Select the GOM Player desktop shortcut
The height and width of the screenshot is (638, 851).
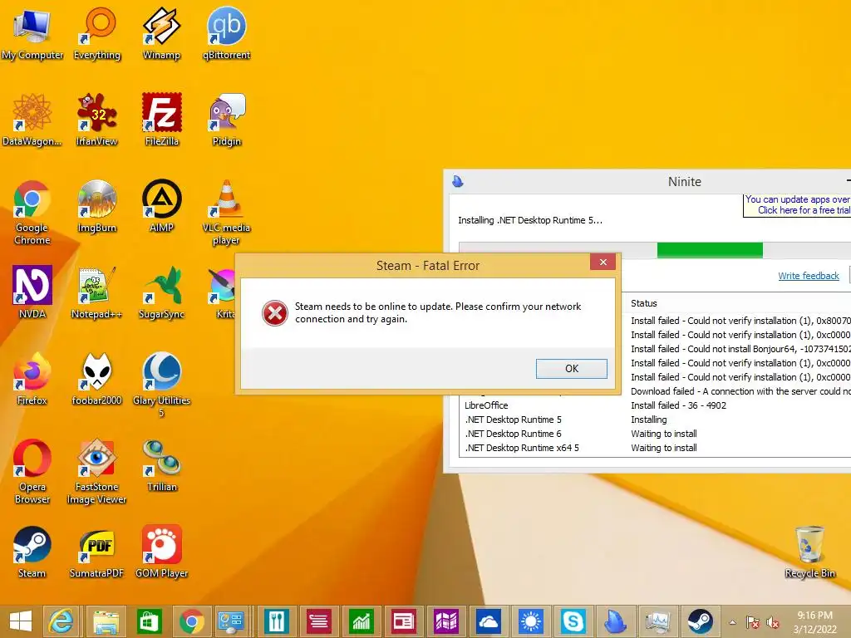(161, 552)
